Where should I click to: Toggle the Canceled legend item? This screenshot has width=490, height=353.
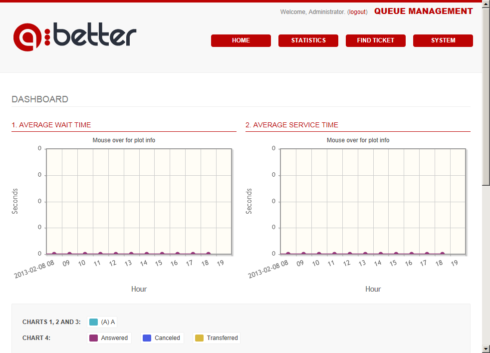pyautogui.click(x=162, y=338)
